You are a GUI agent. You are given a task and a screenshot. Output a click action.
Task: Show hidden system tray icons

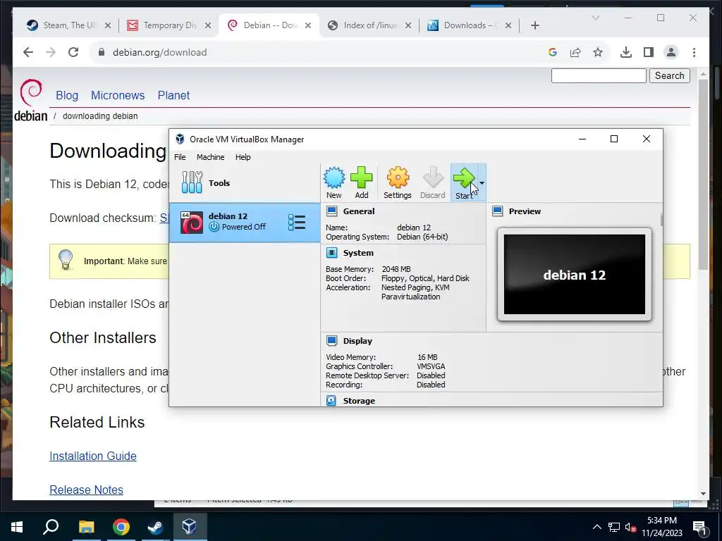tap(596, 527)
